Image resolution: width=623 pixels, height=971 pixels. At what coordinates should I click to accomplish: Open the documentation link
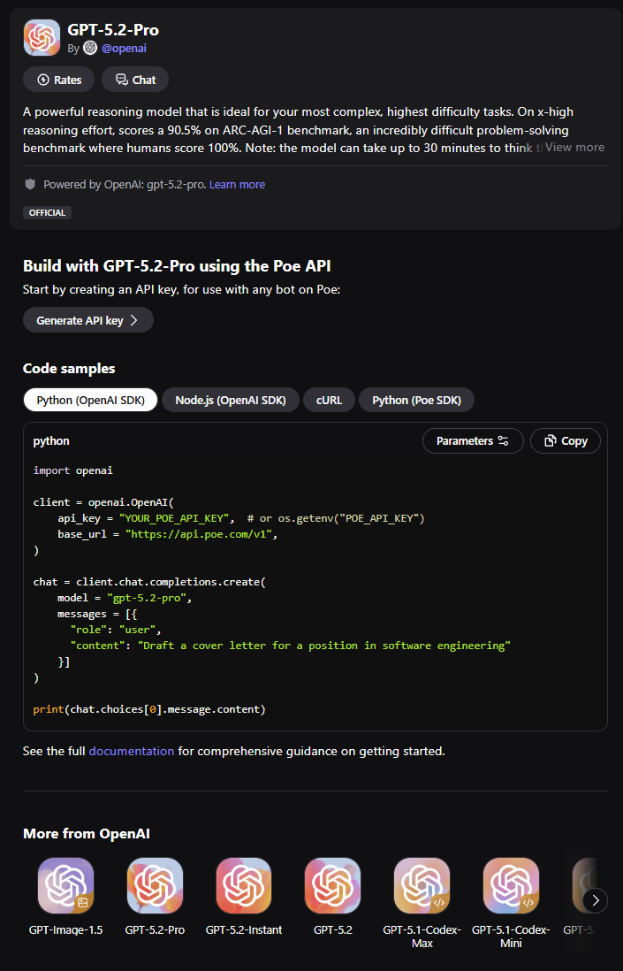click(x=131, y=751)
